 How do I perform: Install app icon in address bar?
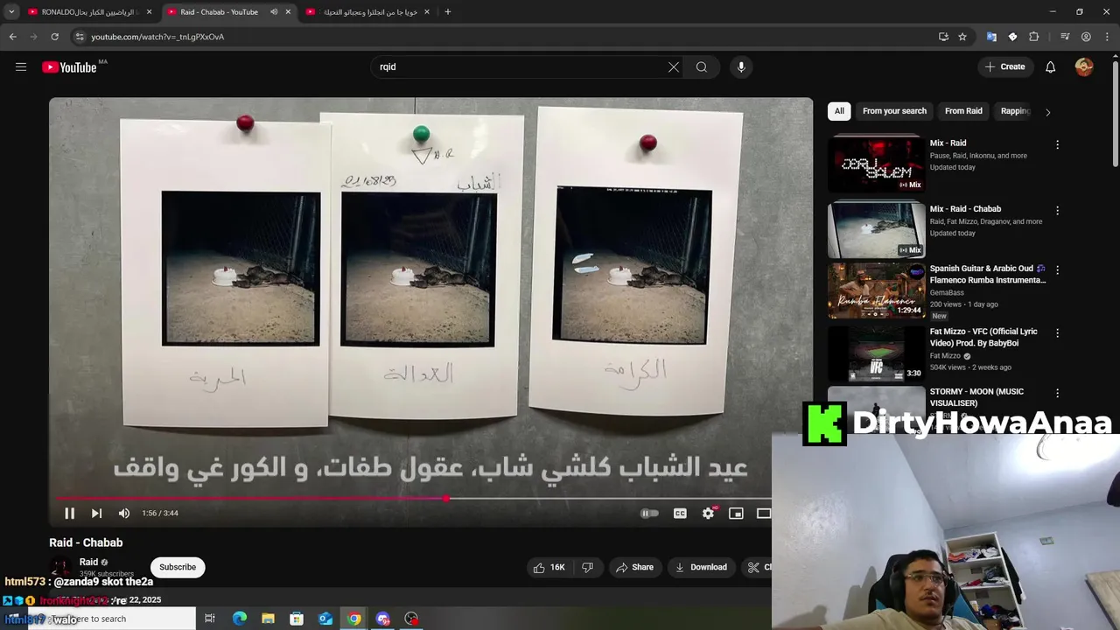click(x=943, y=37)
